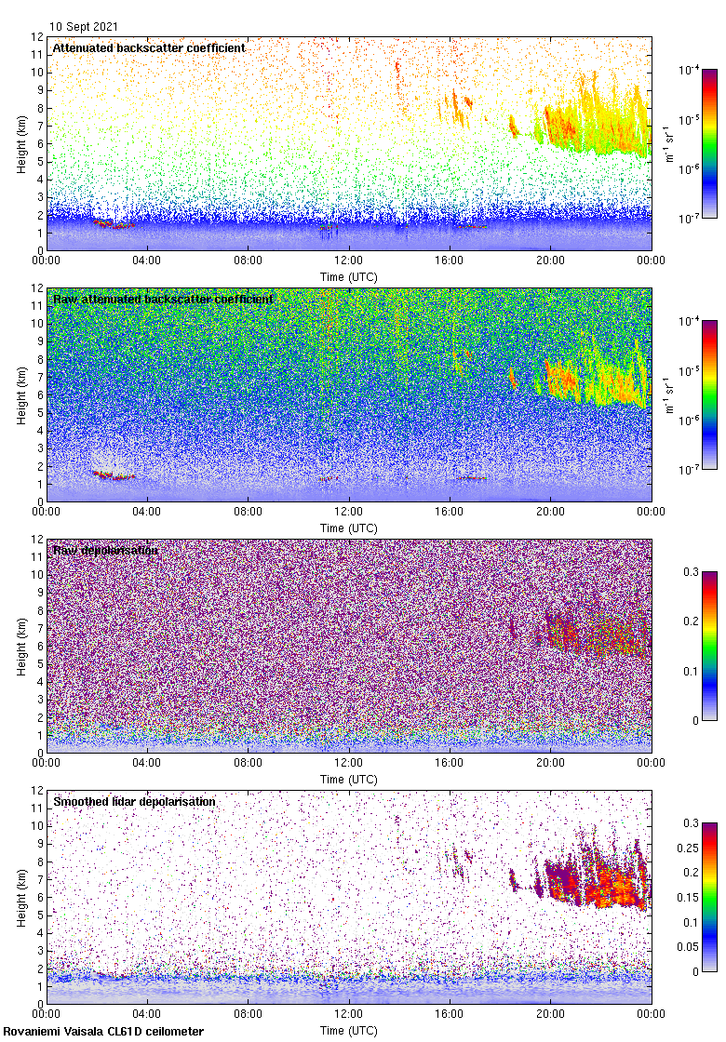The width and height of the screenshot is (726, 1042).
Task: Click the raw attenuated backscatter colorbar
Action: click(x=709, y=394)
